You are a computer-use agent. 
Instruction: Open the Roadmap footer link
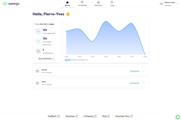(71, 116)
